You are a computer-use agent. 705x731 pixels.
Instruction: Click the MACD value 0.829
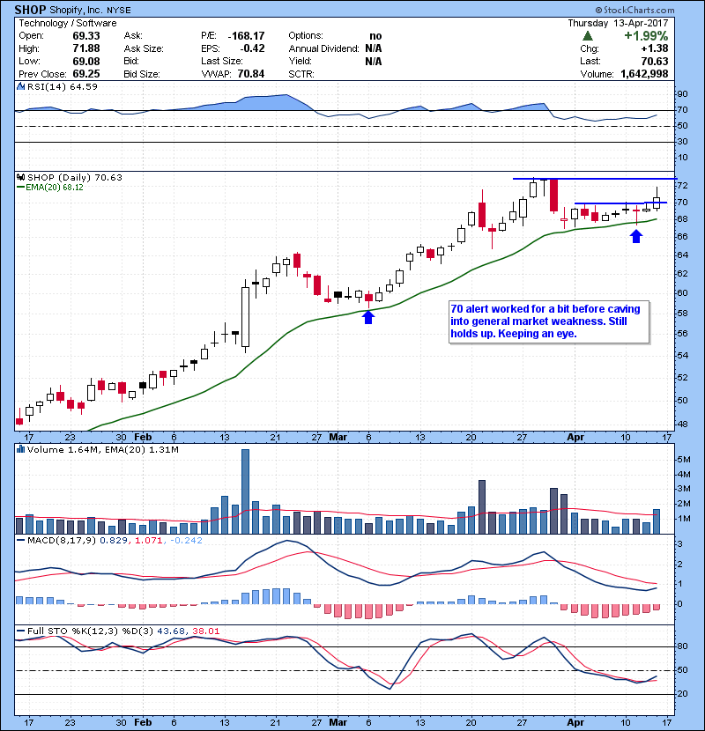(x=114, y=541)
